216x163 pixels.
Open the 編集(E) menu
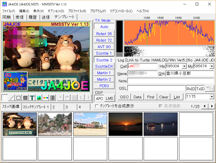click(24, 11)
